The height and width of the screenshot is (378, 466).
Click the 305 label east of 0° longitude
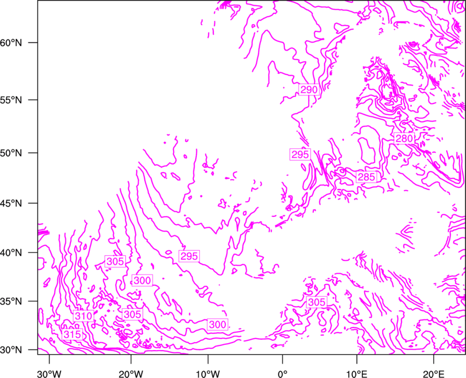(x=317, y=302)
